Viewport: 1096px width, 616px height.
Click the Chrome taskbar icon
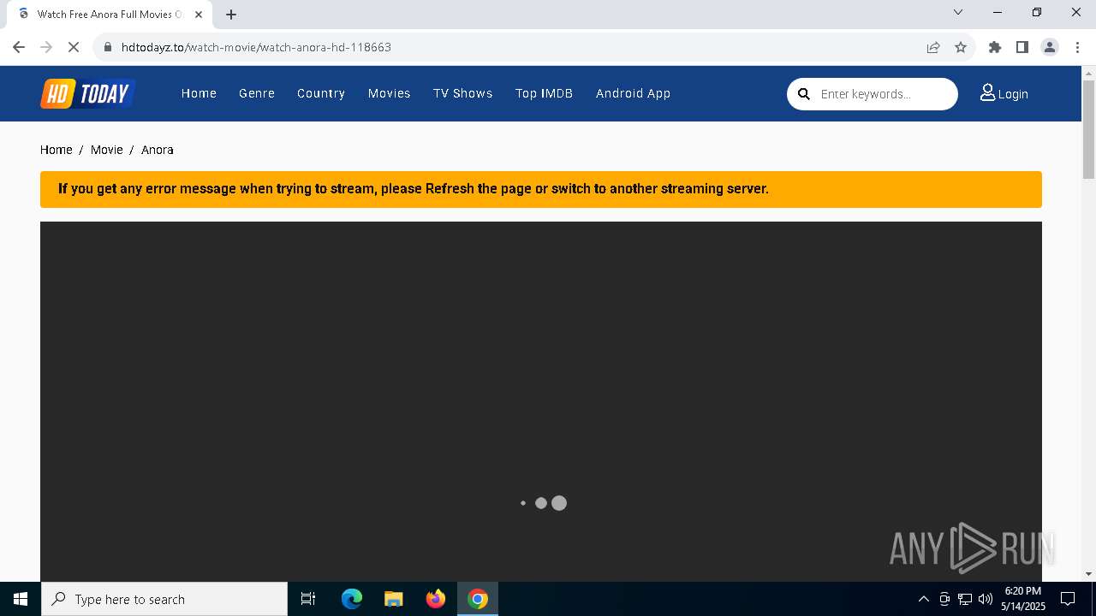(478, 599)
